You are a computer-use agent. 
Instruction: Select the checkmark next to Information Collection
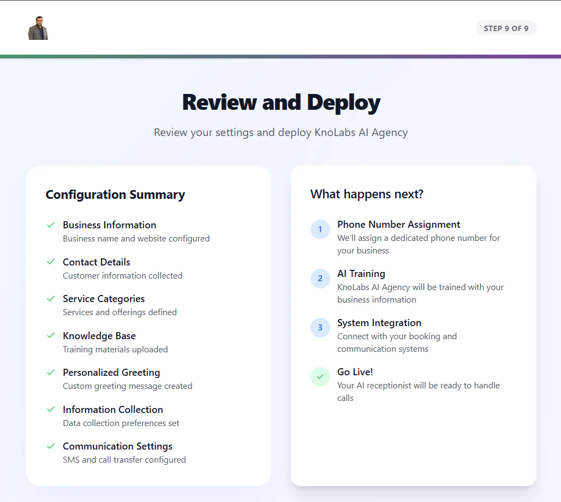tap(51, 409)
